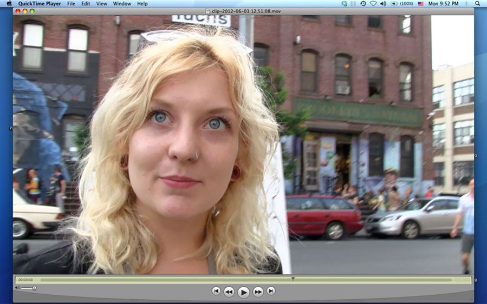Screen dimensions: 487x304
Task: Click the Time Machine menu bar icon
Action: click(363, 4)
